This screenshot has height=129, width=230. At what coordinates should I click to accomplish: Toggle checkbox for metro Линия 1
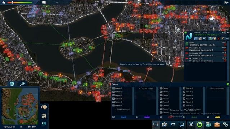click(x=184, y=89)
